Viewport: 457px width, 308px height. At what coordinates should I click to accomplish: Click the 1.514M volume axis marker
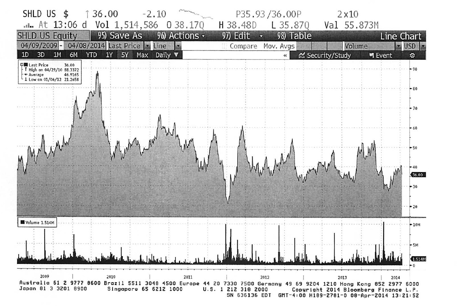tap(418, 259)
